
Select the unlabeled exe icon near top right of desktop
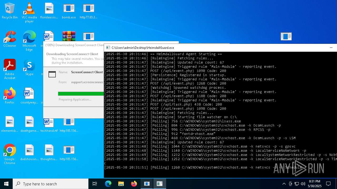pyautogui.click(x=286, y=36)
